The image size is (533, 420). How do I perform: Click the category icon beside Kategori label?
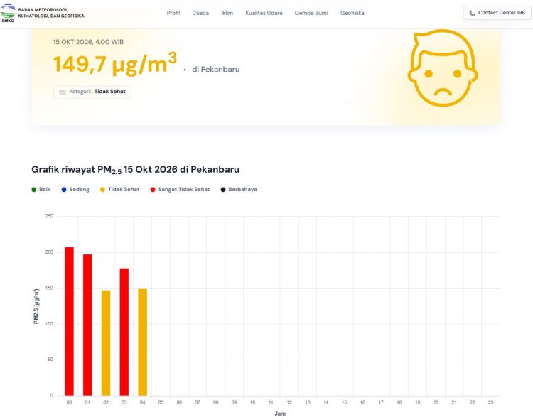pos(63,92)
